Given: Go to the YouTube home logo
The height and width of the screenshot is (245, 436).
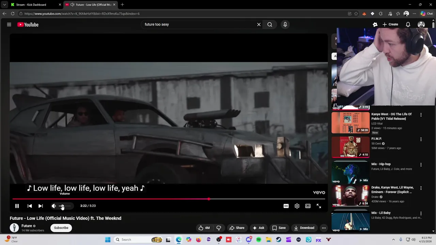Looking at the screenshot, I should pos(28,24).
